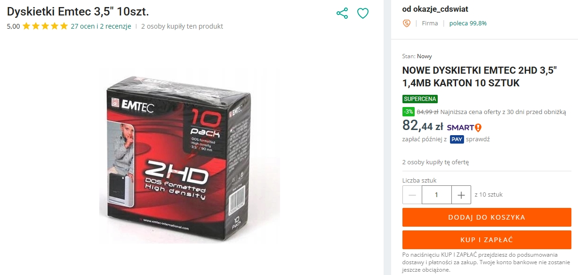Decrease quantity with the minus button
The height and width of the screenshot is (275, 578).
tap(412, 195)
